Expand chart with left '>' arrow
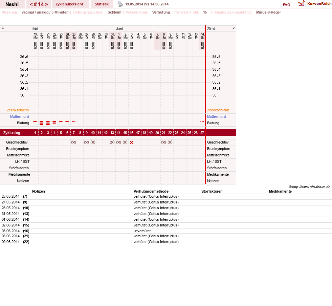Viewport: 332px width, 306px height. point(3,28)
